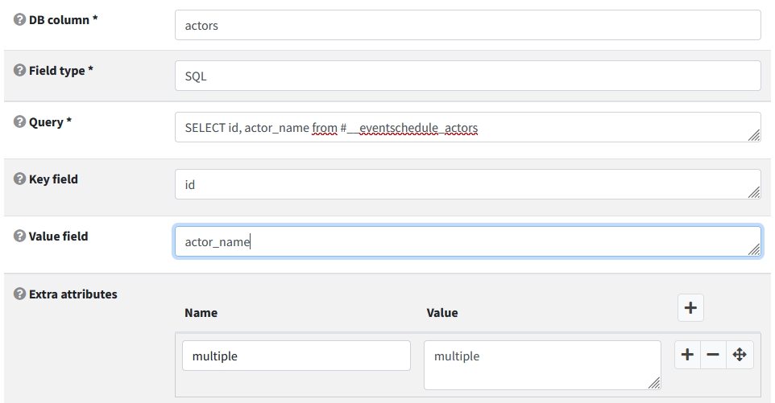The image size is (775, 403).
Task: Click the question mark beside Key field
Action: click(19, 179)
